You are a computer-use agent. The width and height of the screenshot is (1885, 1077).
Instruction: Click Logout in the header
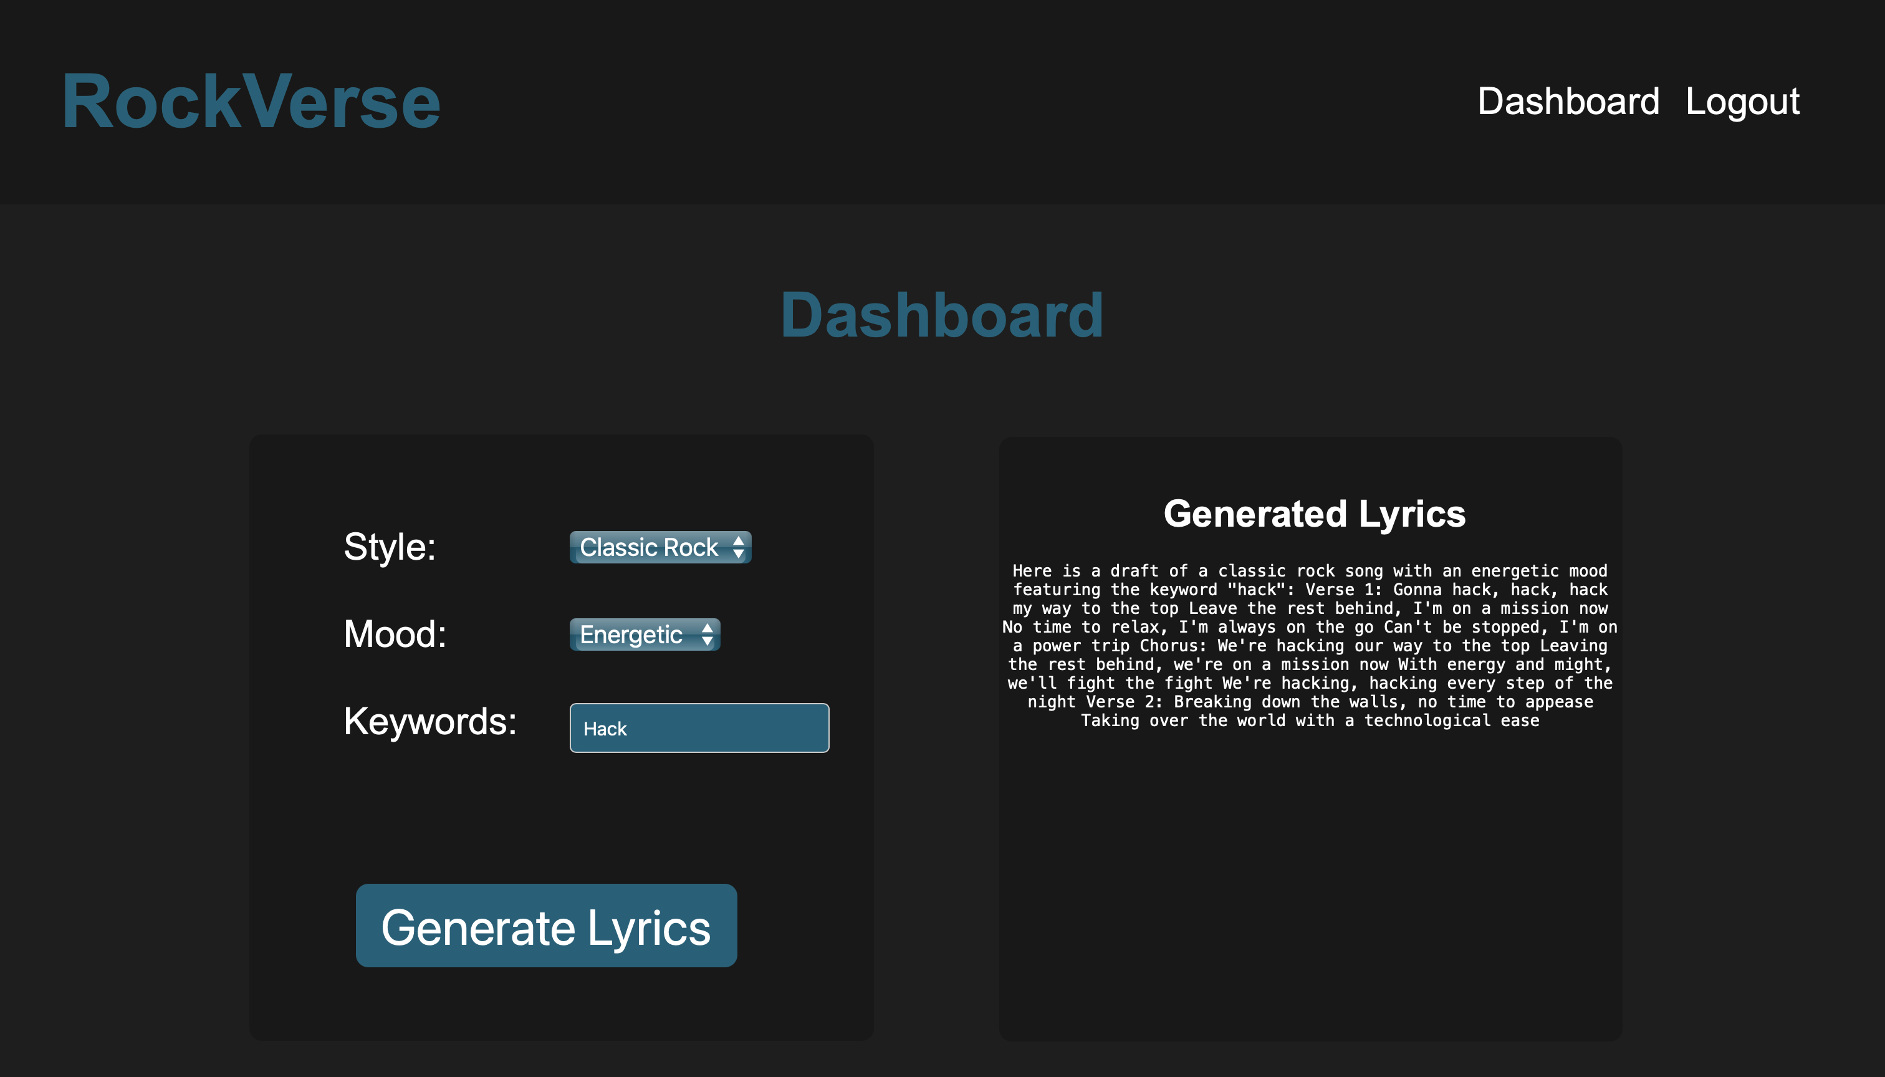(1742, 102)
